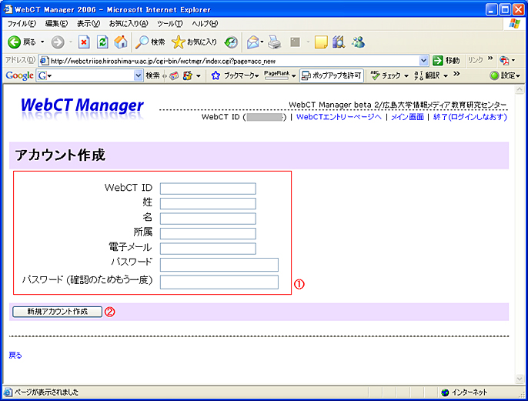Viewport: 528px width, 401px height.
Task: Click the 終了(ログインしなおす) link
Action: coord(470,117)
